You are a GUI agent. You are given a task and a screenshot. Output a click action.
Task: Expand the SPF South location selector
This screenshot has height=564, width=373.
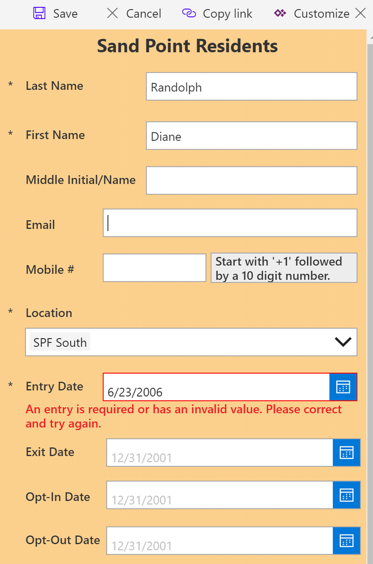point(343,342)
